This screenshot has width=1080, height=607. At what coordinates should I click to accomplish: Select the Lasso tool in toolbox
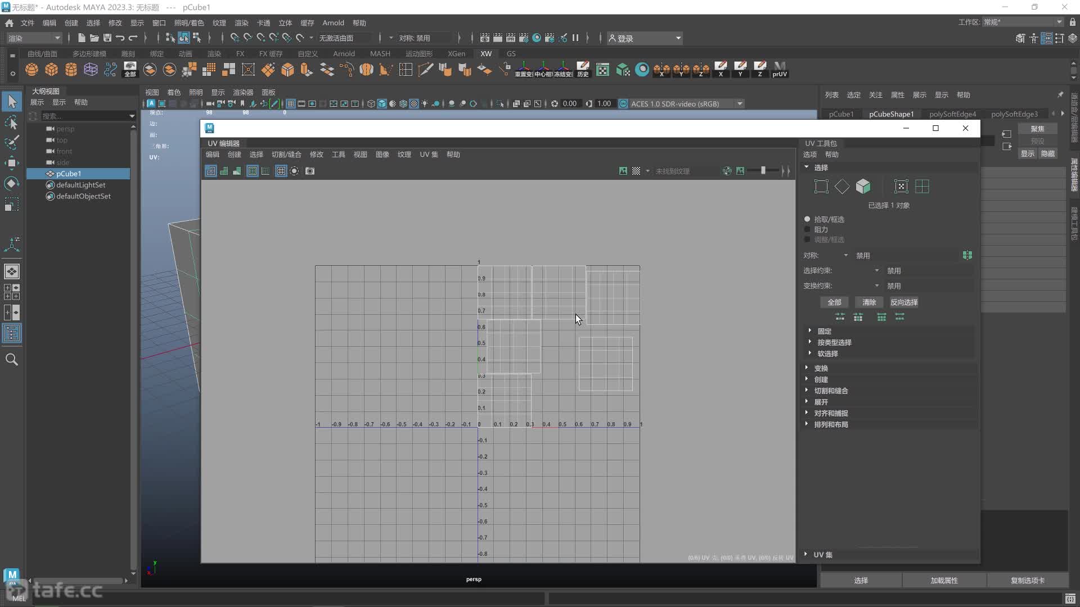[12, 123]
